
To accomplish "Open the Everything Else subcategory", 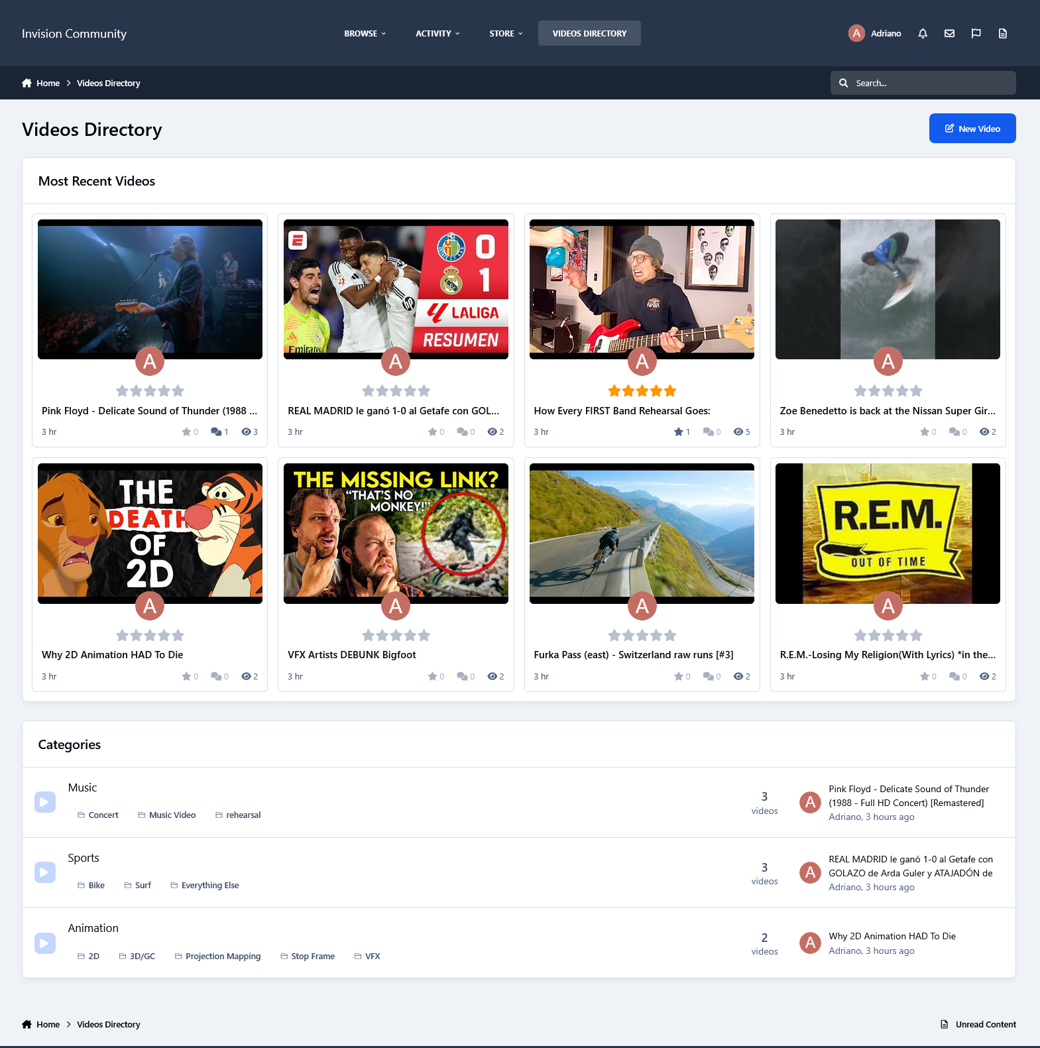I will point(205,885).
